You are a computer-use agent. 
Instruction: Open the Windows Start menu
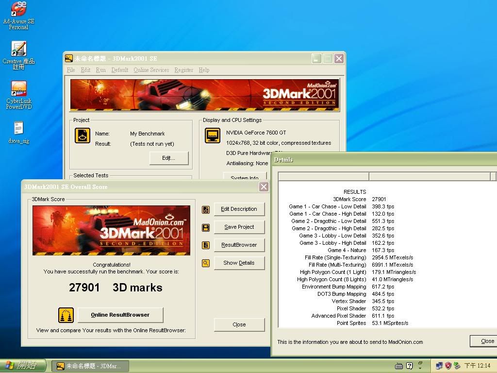tap(23, 366)
